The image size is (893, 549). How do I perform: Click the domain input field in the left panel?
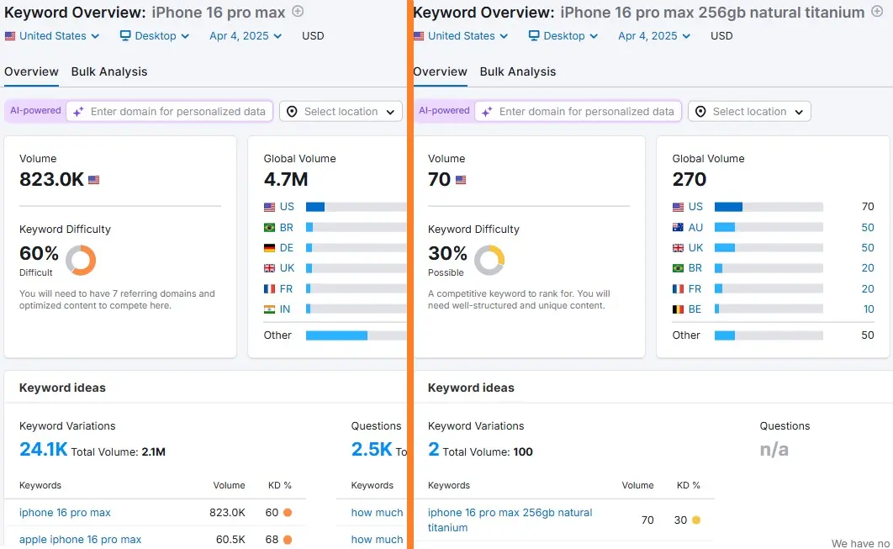tap(177, 112)
